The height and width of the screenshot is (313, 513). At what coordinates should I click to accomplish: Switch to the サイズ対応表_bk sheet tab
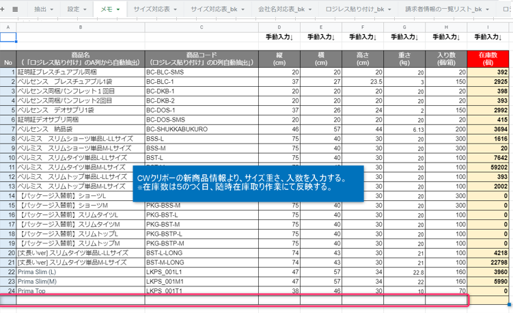214,9
